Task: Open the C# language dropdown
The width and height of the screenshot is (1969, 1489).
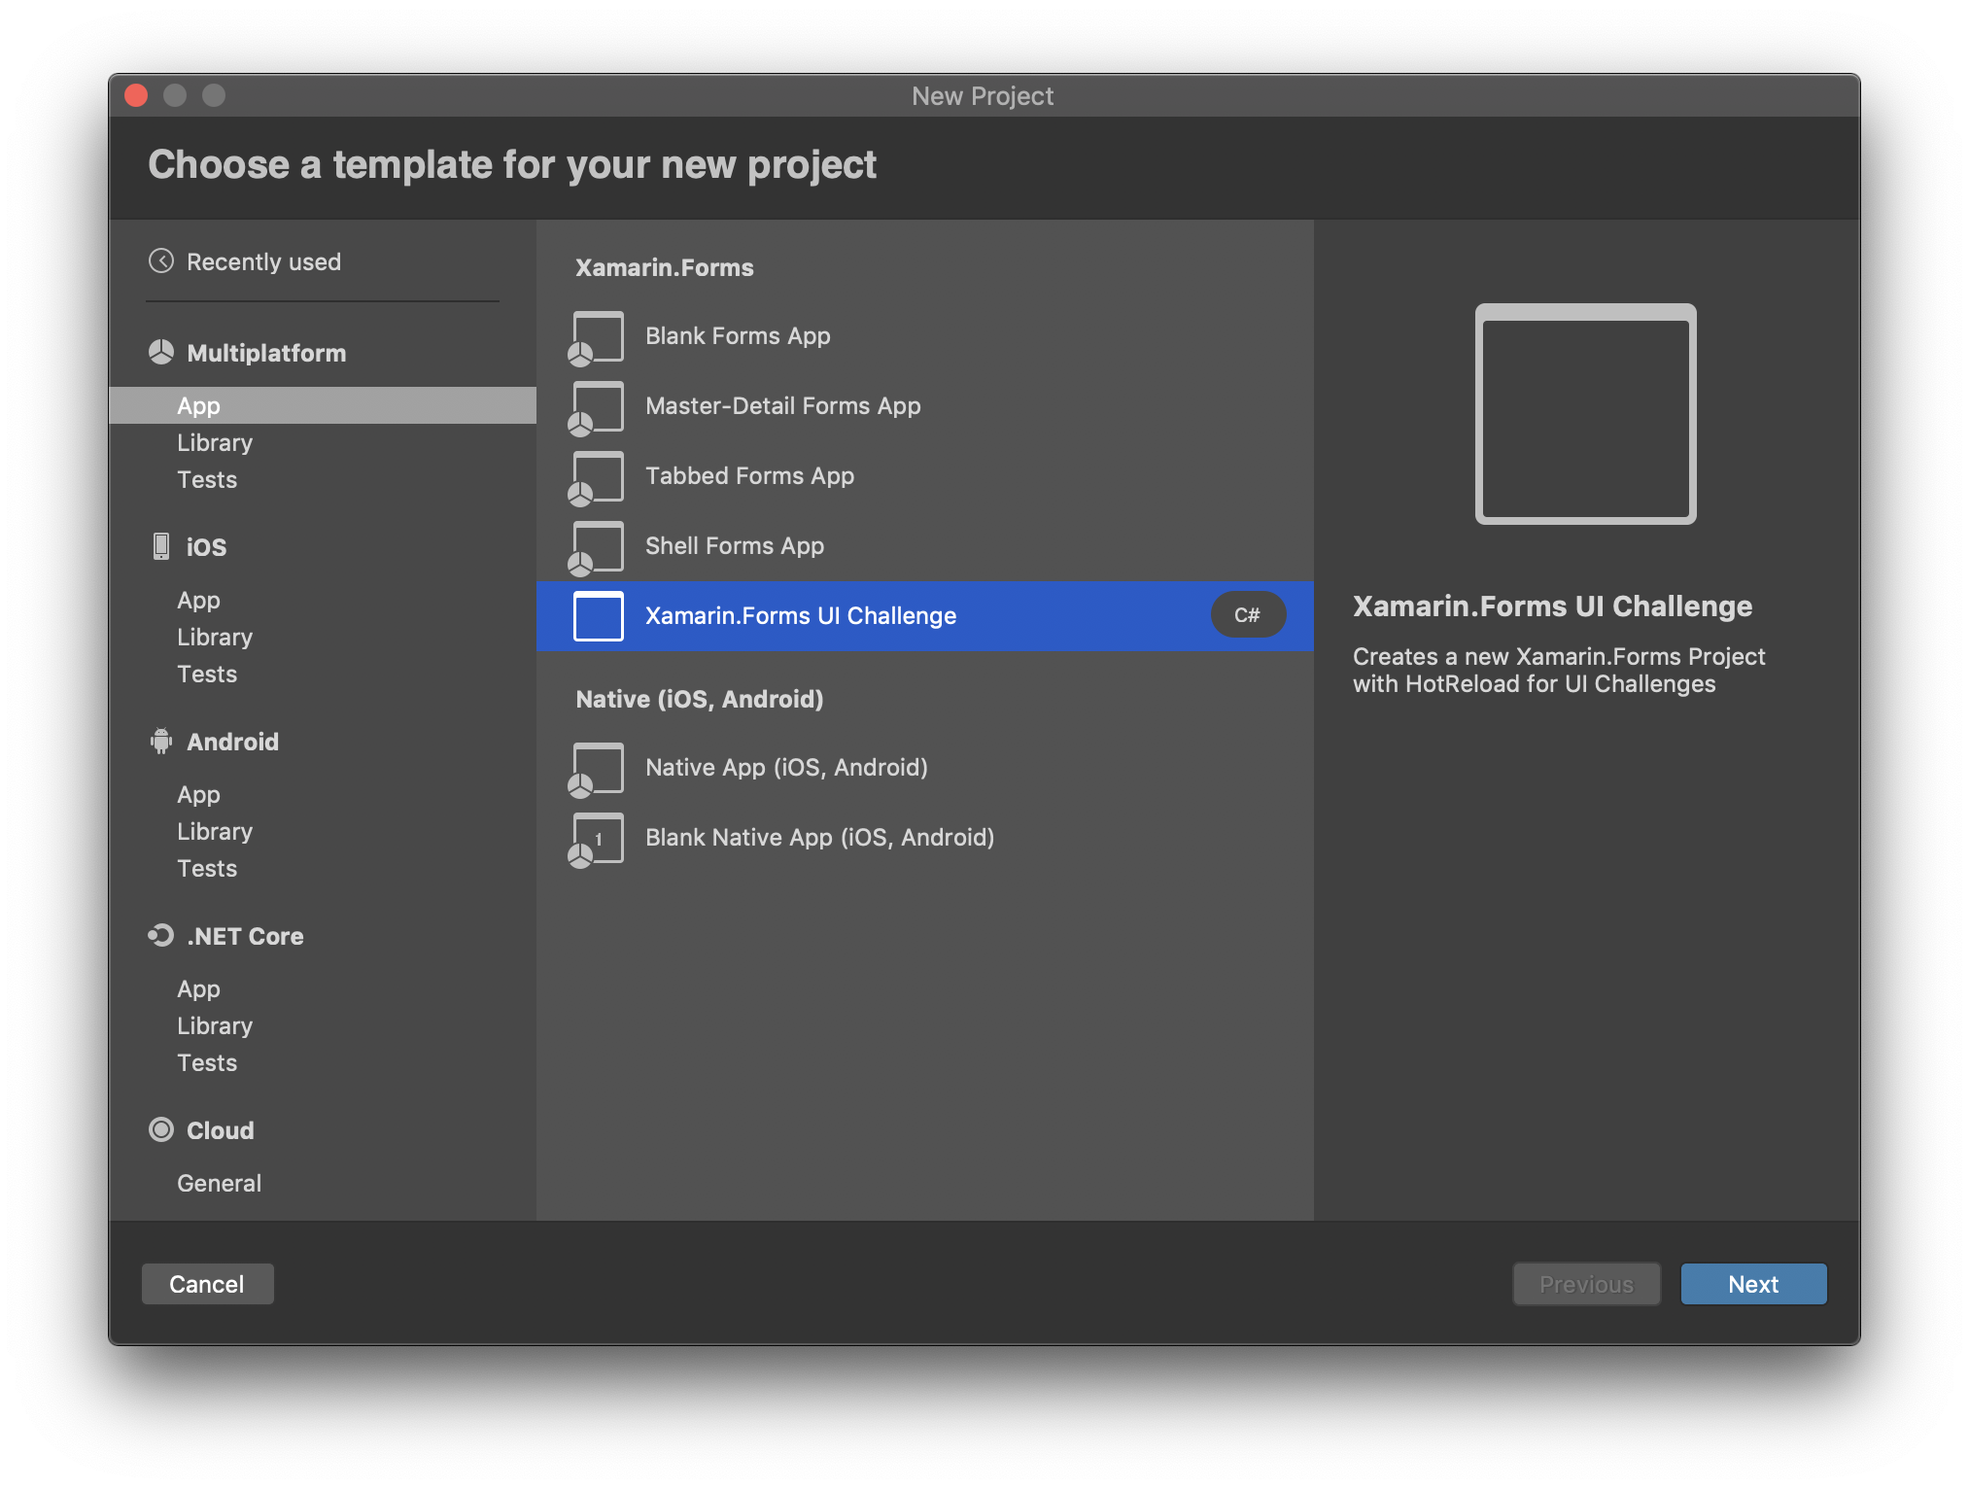Action: [x=1248, y=615]
